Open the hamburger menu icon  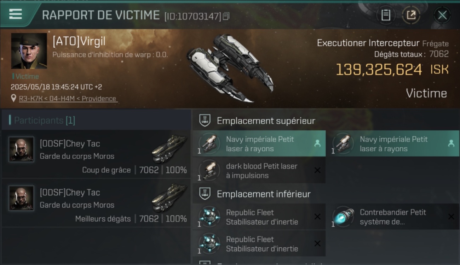tap(16, 14)
